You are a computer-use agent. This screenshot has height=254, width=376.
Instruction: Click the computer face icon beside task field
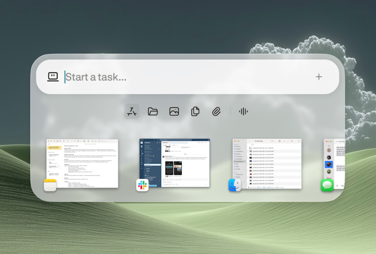[x=53, y=77]
